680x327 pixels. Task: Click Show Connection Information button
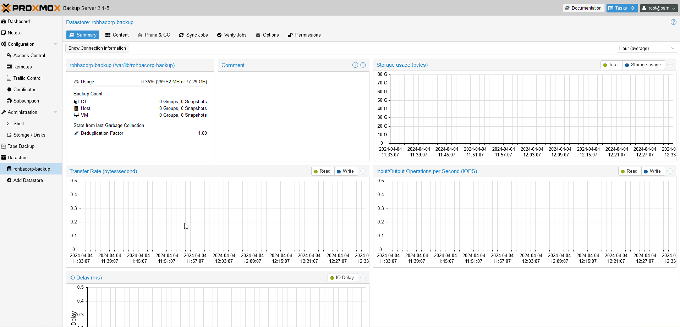tap(97, 48)
